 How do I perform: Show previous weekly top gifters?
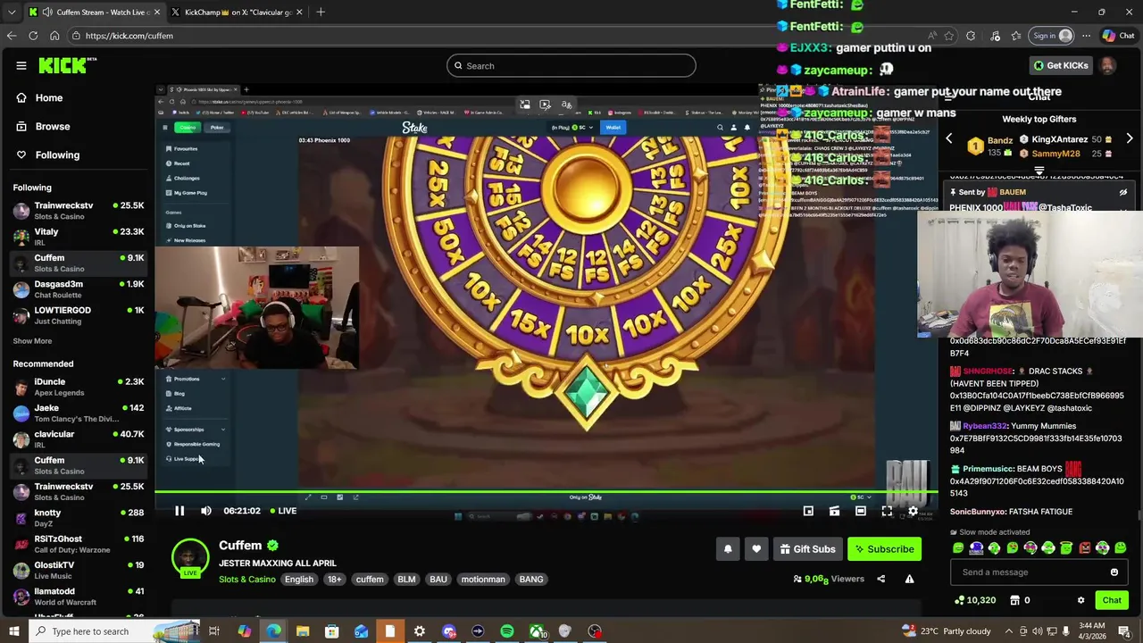[949, 139]
